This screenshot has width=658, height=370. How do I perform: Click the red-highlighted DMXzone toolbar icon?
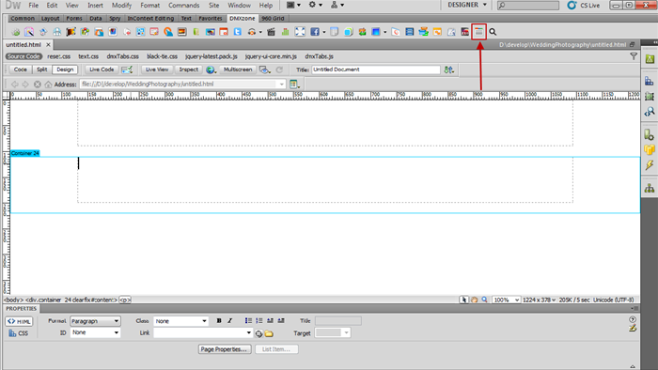[x=478, y=32]
